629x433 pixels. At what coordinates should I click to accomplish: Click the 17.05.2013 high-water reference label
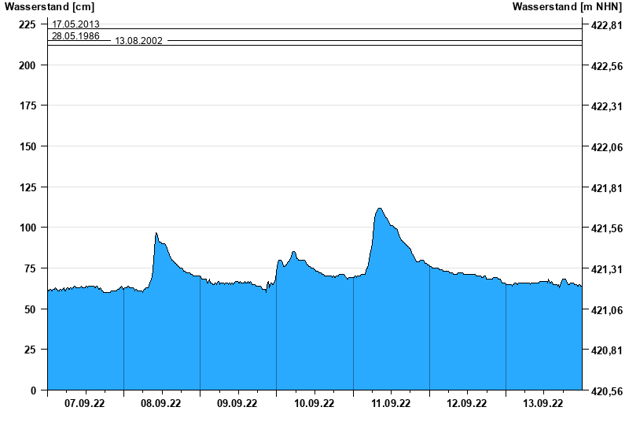(x=75, y=24)
